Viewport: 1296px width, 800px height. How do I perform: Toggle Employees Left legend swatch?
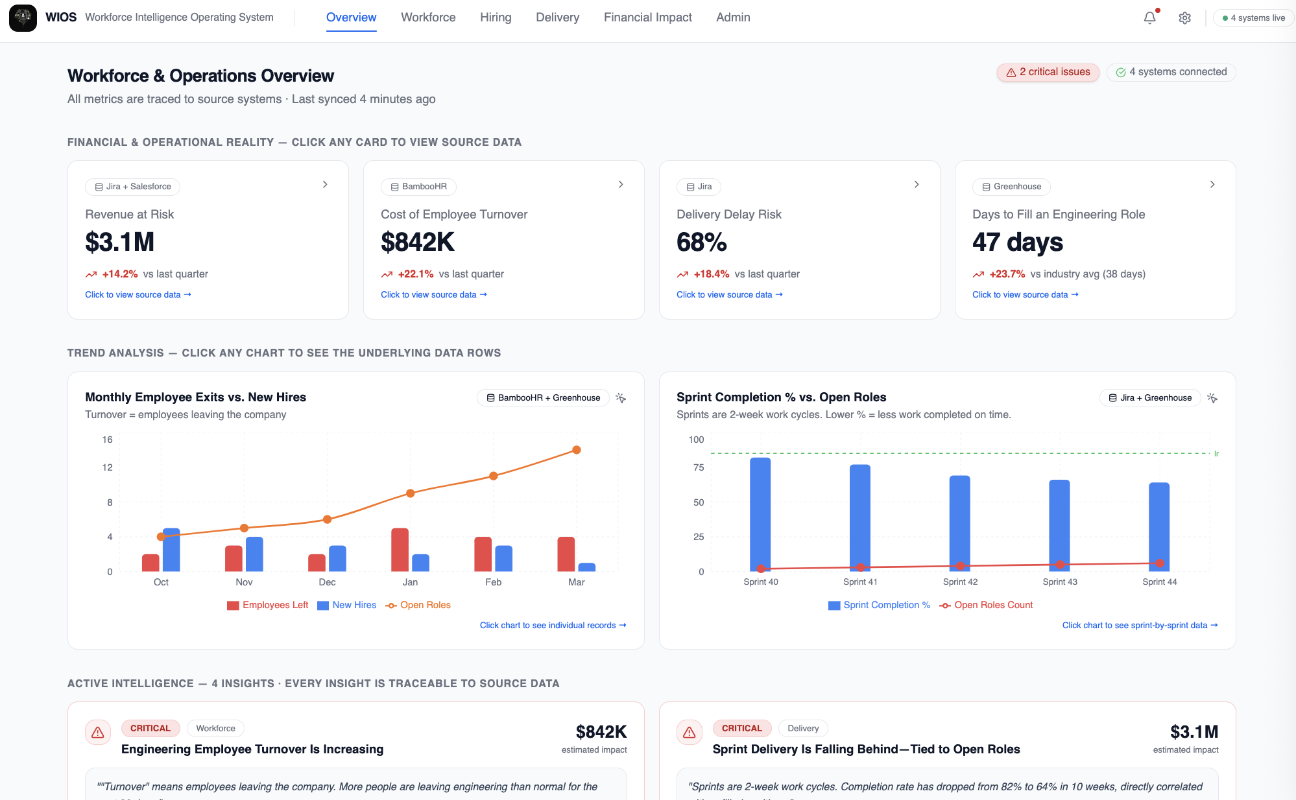tap(234, 606)
